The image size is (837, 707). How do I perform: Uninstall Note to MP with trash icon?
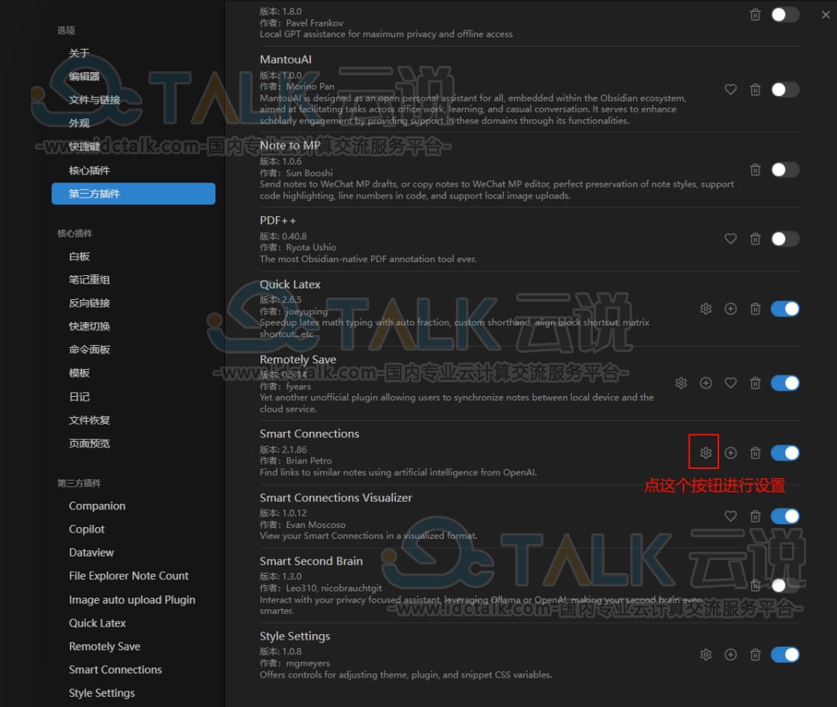tap(756, 170)
